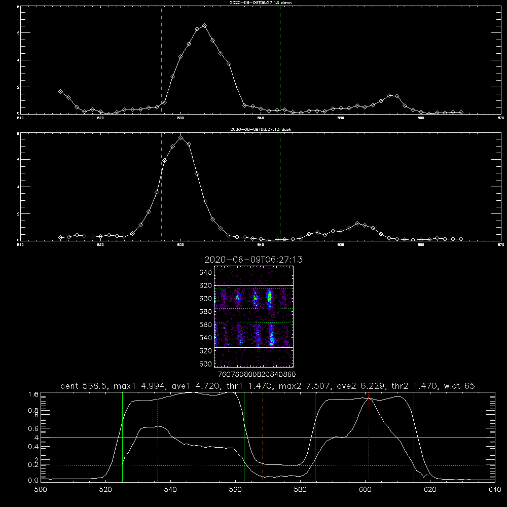The width and height of the screenshot is (507, 507).
Task: Click the dawn plot title text
Action: (x=261, y=3)
